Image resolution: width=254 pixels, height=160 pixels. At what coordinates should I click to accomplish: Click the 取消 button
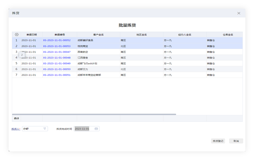(x=236, y=141)
